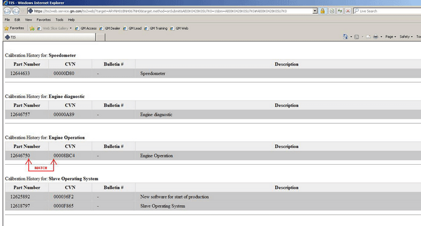Open the Safety dropdown menu

(406, 37)
